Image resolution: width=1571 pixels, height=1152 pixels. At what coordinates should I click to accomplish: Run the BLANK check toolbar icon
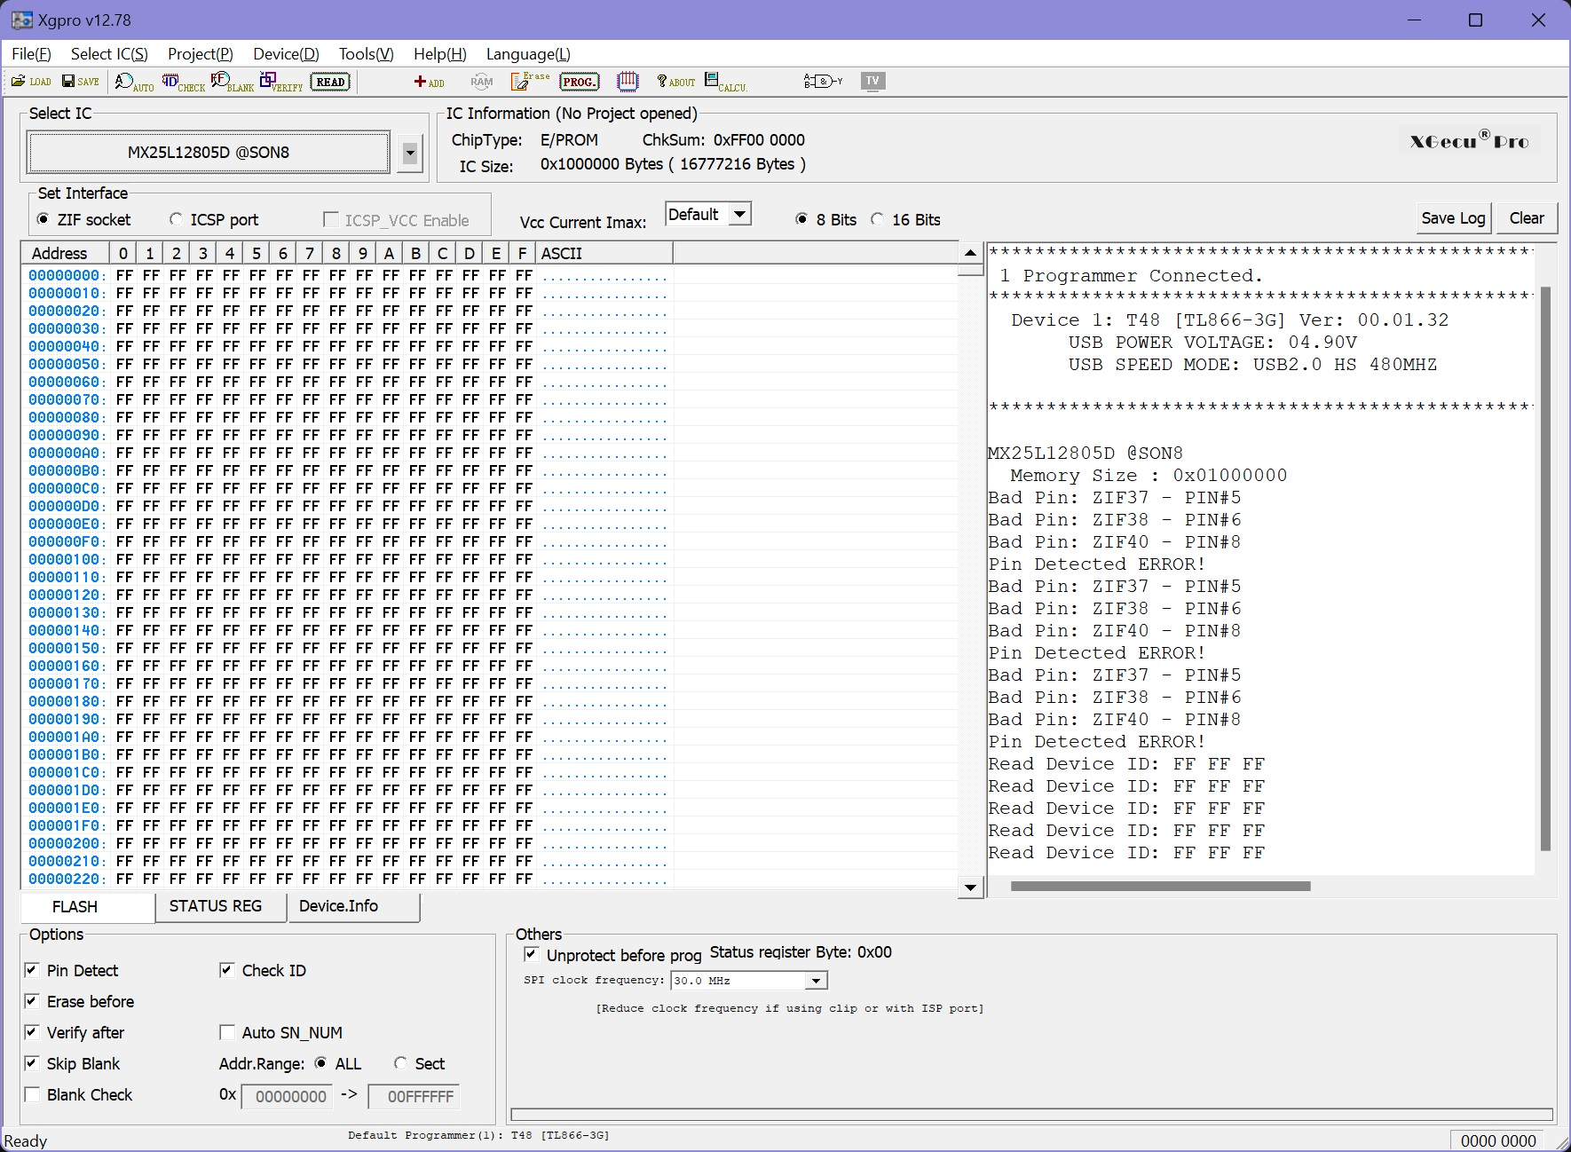click(x=233, y=82)
